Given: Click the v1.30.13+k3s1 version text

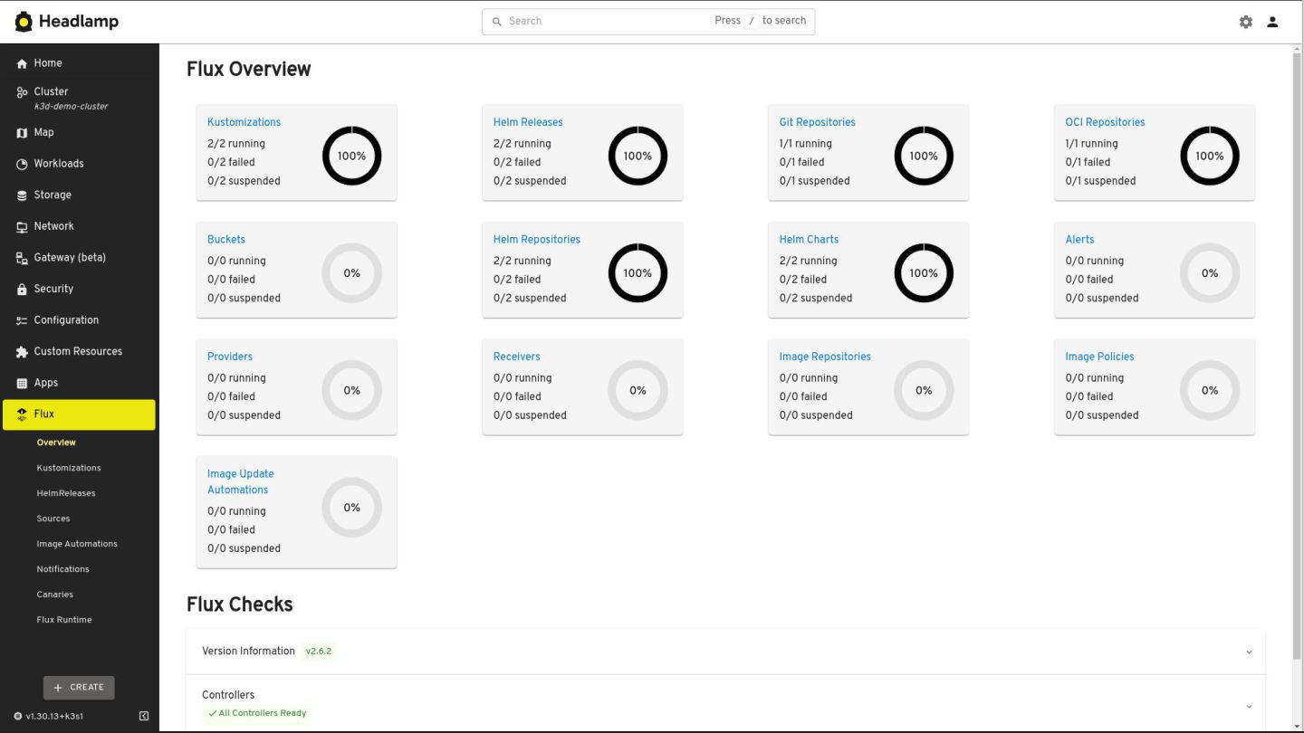Looking at the screenshot, I should (54, 716).
